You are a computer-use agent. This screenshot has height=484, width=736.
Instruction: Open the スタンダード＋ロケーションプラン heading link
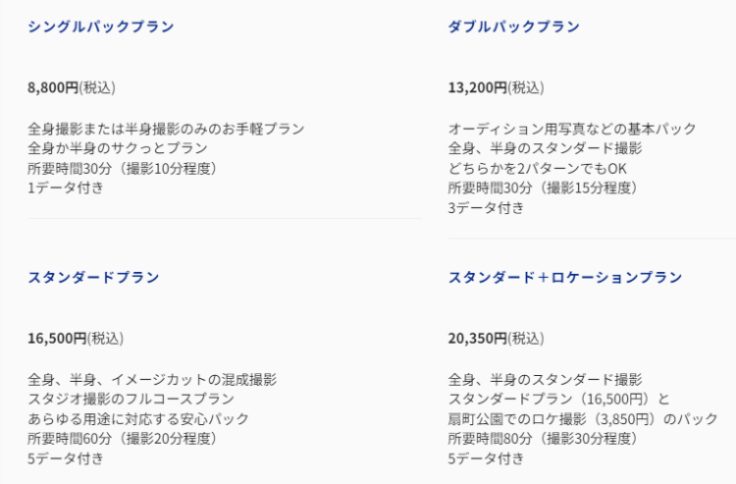565,277
